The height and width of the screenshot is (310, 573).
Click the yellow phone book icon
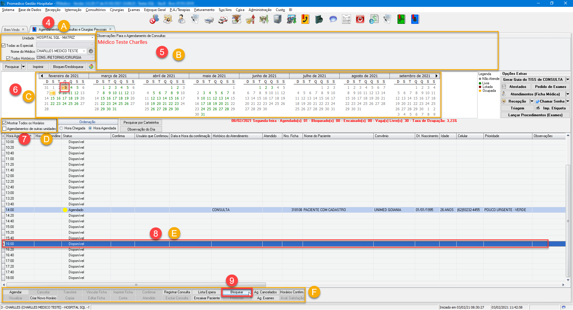[x=305, y=20]
